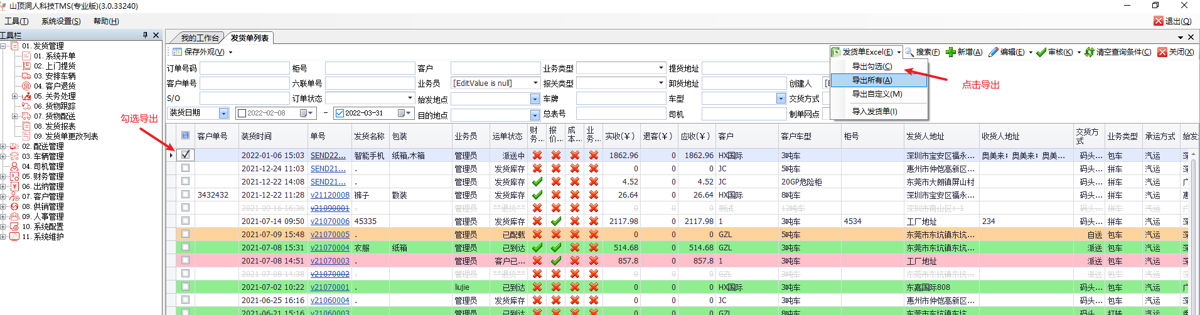Open the 装货日期 type dropdown
This screenshot has height=315, width=1200.
[223, 113]
